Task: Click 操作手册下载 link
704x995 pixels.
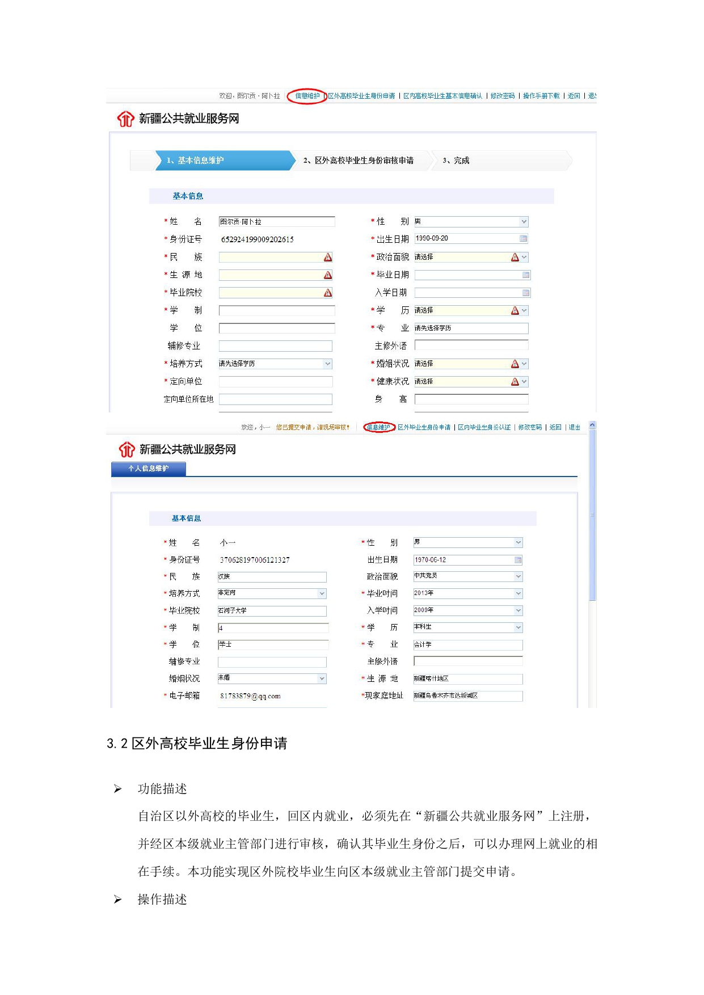Action: pyautogui.click(x=541, y=96)
